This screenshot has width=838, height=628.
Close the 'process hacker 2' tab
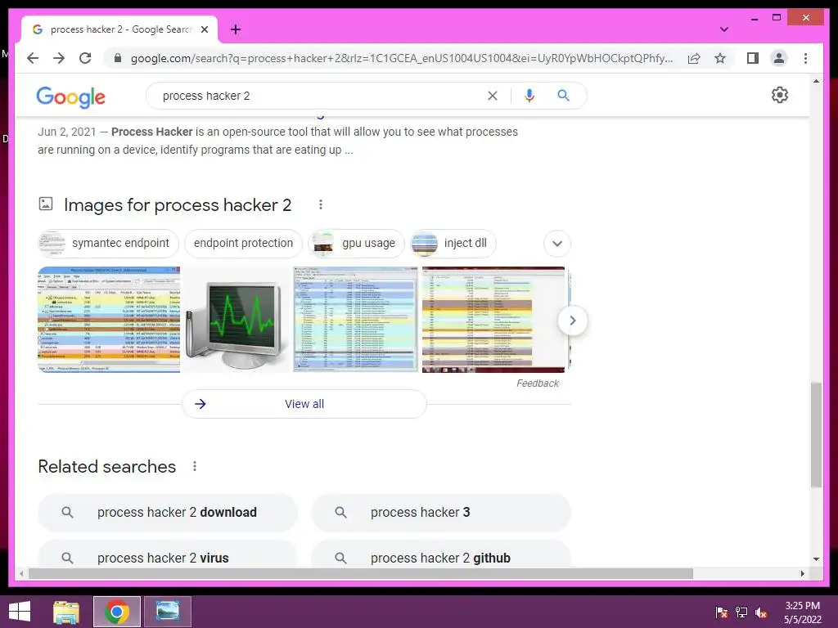(205, 29)
